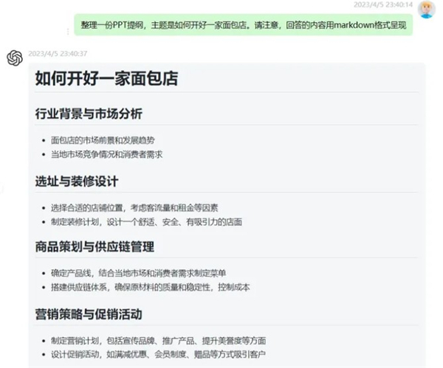Click bullet starting with 确定产品线
Viewport: 443px width, 368px height.
[139, 273]
